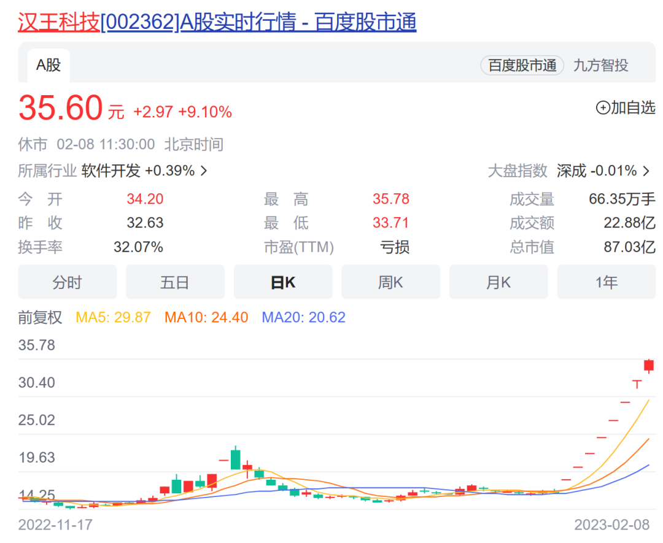Expand the industry chevron after +0.39%
The image size is (663, 543).
click(x=204, y=171)
